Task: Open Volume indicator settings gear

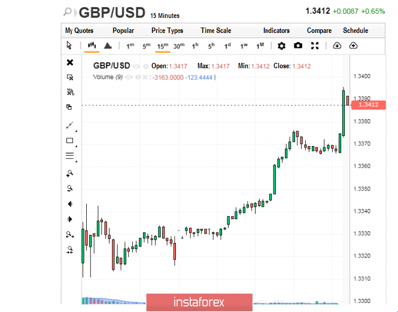Action: [138, 77]
